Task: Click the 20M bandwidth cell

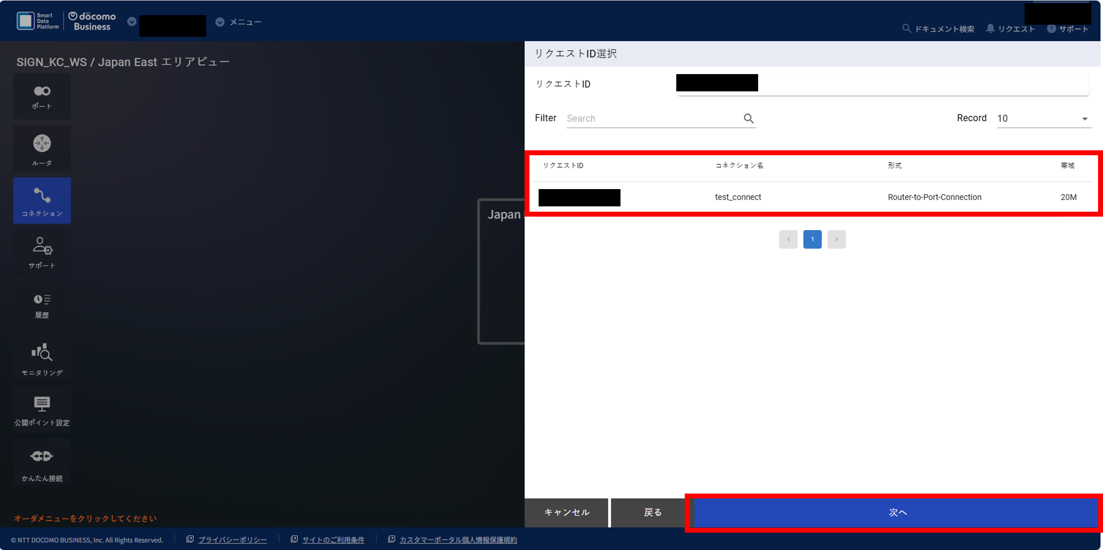Action: [x=1068, y=197]
